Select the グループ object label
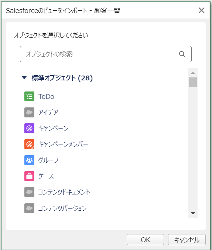The image size is (212, 250). coord(48,160)
